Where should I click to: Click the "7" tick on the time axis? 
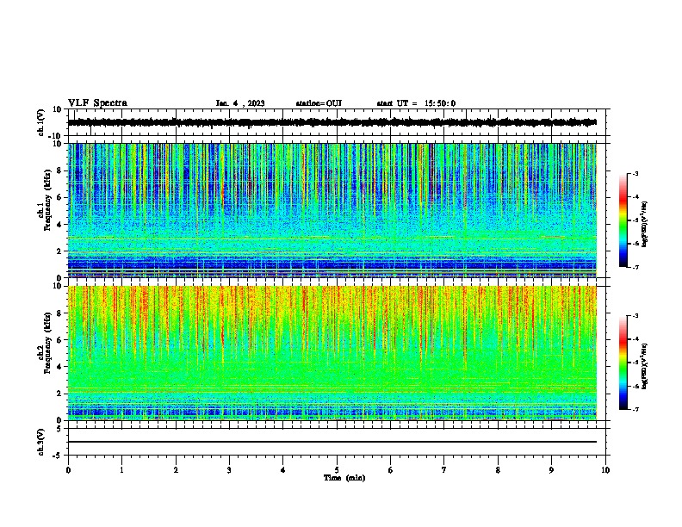pyautogui.click(x=444, y=470)
